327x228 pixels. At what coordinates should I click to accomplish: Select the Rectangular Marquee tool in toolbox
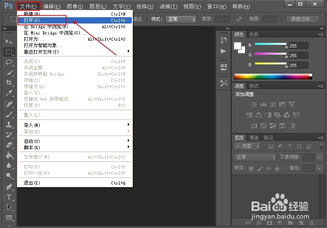[9, 52]
